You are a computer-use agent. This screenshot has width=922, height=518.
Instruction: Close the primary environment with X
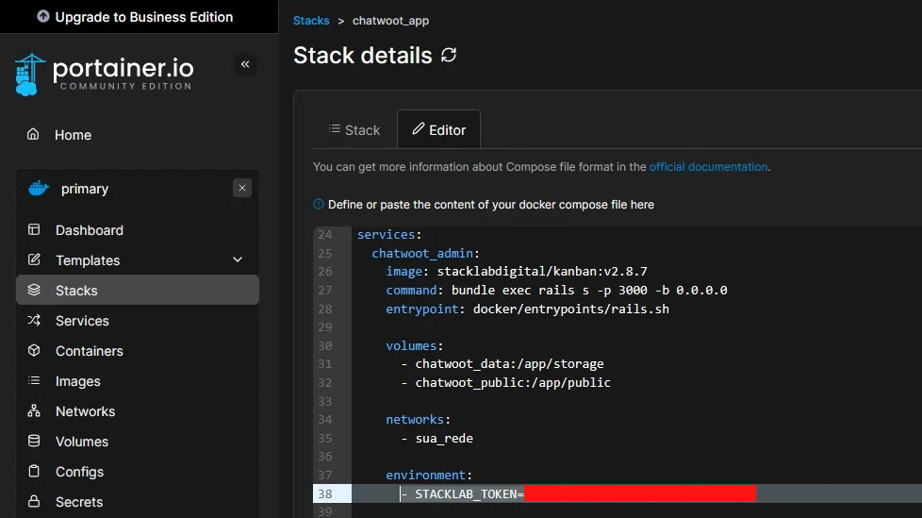tap(242, 189)
